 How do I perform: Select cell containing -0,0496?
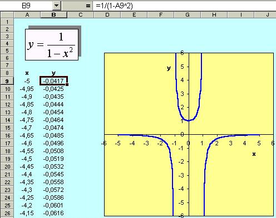tap(53, 143)
